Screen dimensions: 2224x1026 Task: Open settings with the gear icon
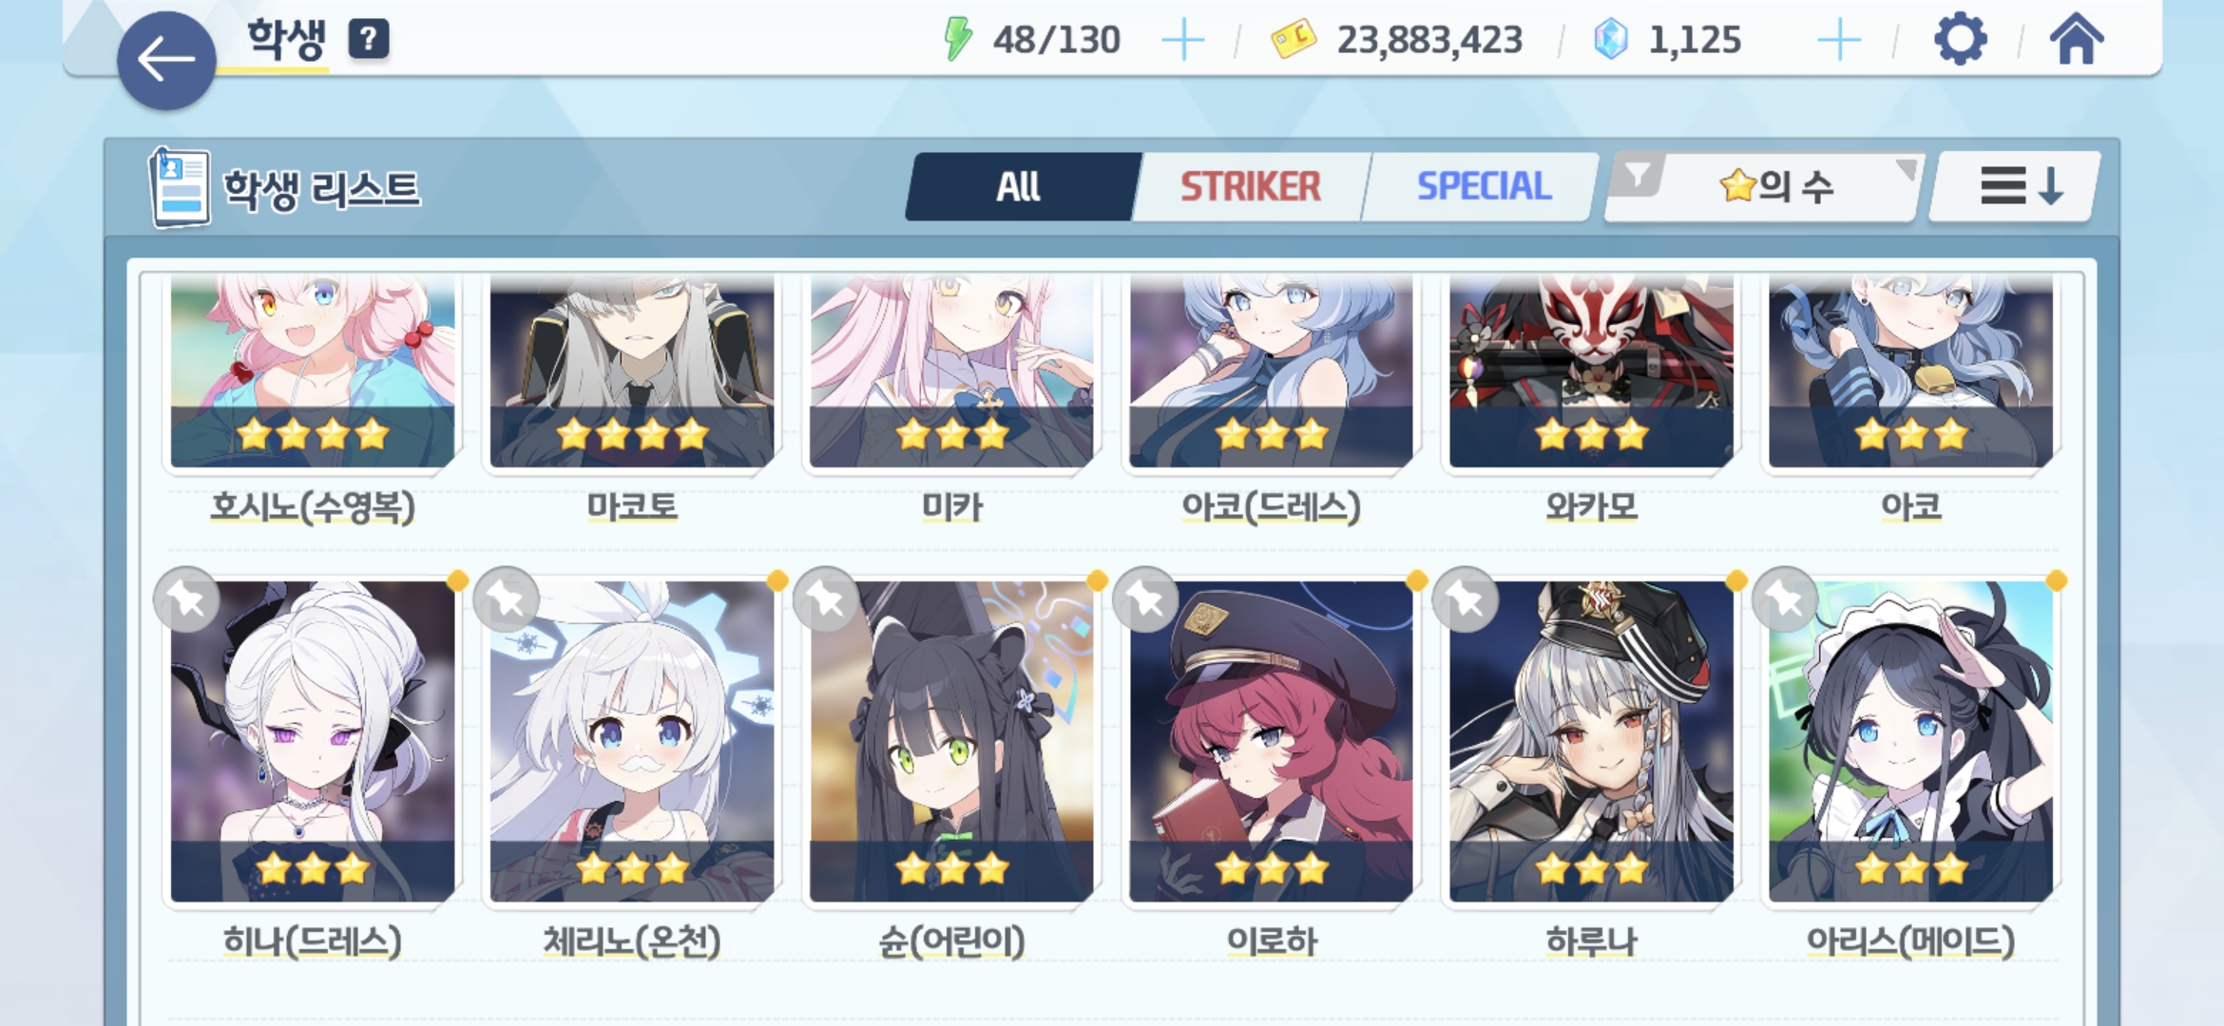tap(1960, 40)
